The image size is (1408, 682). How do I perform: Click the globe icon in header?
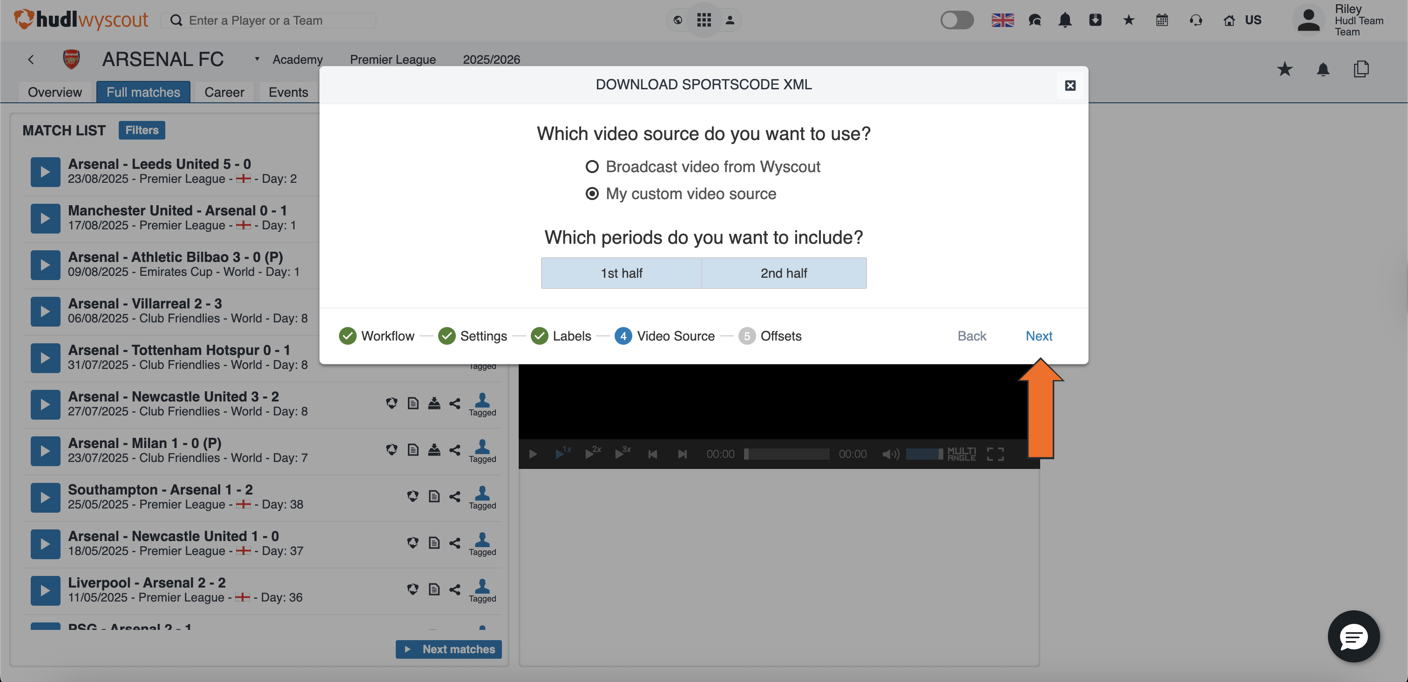[x=678, y=20]
